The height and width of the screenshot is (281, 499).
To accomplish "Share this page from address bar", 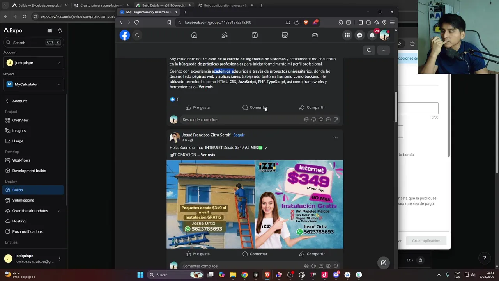I will point(296,22).
